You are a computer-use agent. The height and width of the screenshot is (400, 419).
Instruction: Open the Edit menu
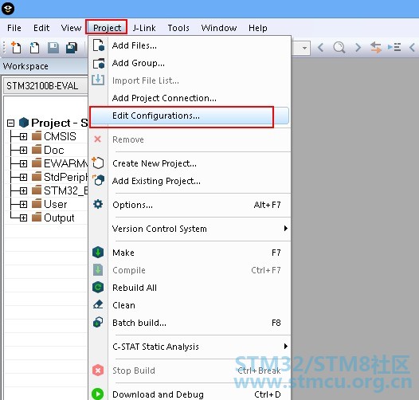pyautogui.click(x=41, y=28)
